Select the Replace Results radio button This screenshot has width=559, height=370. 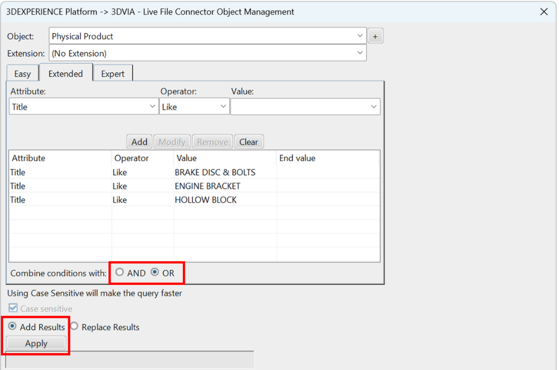click(74, 326)
